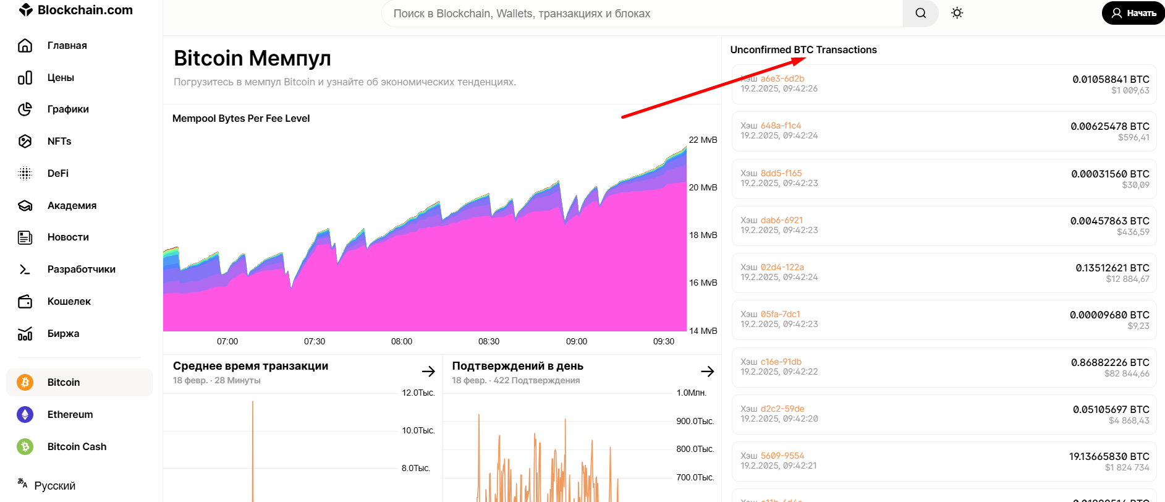Open transaction hash d2c2-59de
The width and height of the screenshot is (1165, 502).
(782, 409)
